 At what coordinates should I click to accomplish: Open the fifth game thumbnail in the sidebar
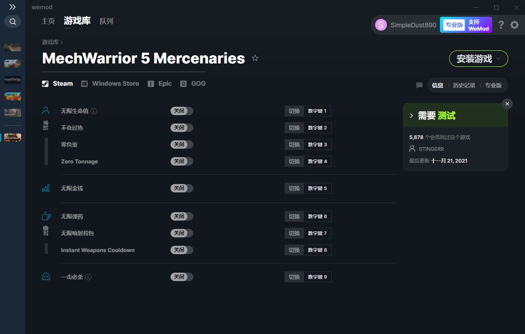click(13, 113)
